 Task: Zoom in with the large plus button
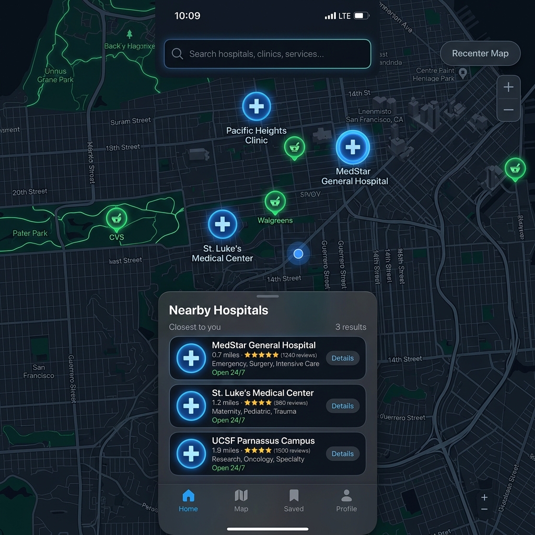coord(508,87)
